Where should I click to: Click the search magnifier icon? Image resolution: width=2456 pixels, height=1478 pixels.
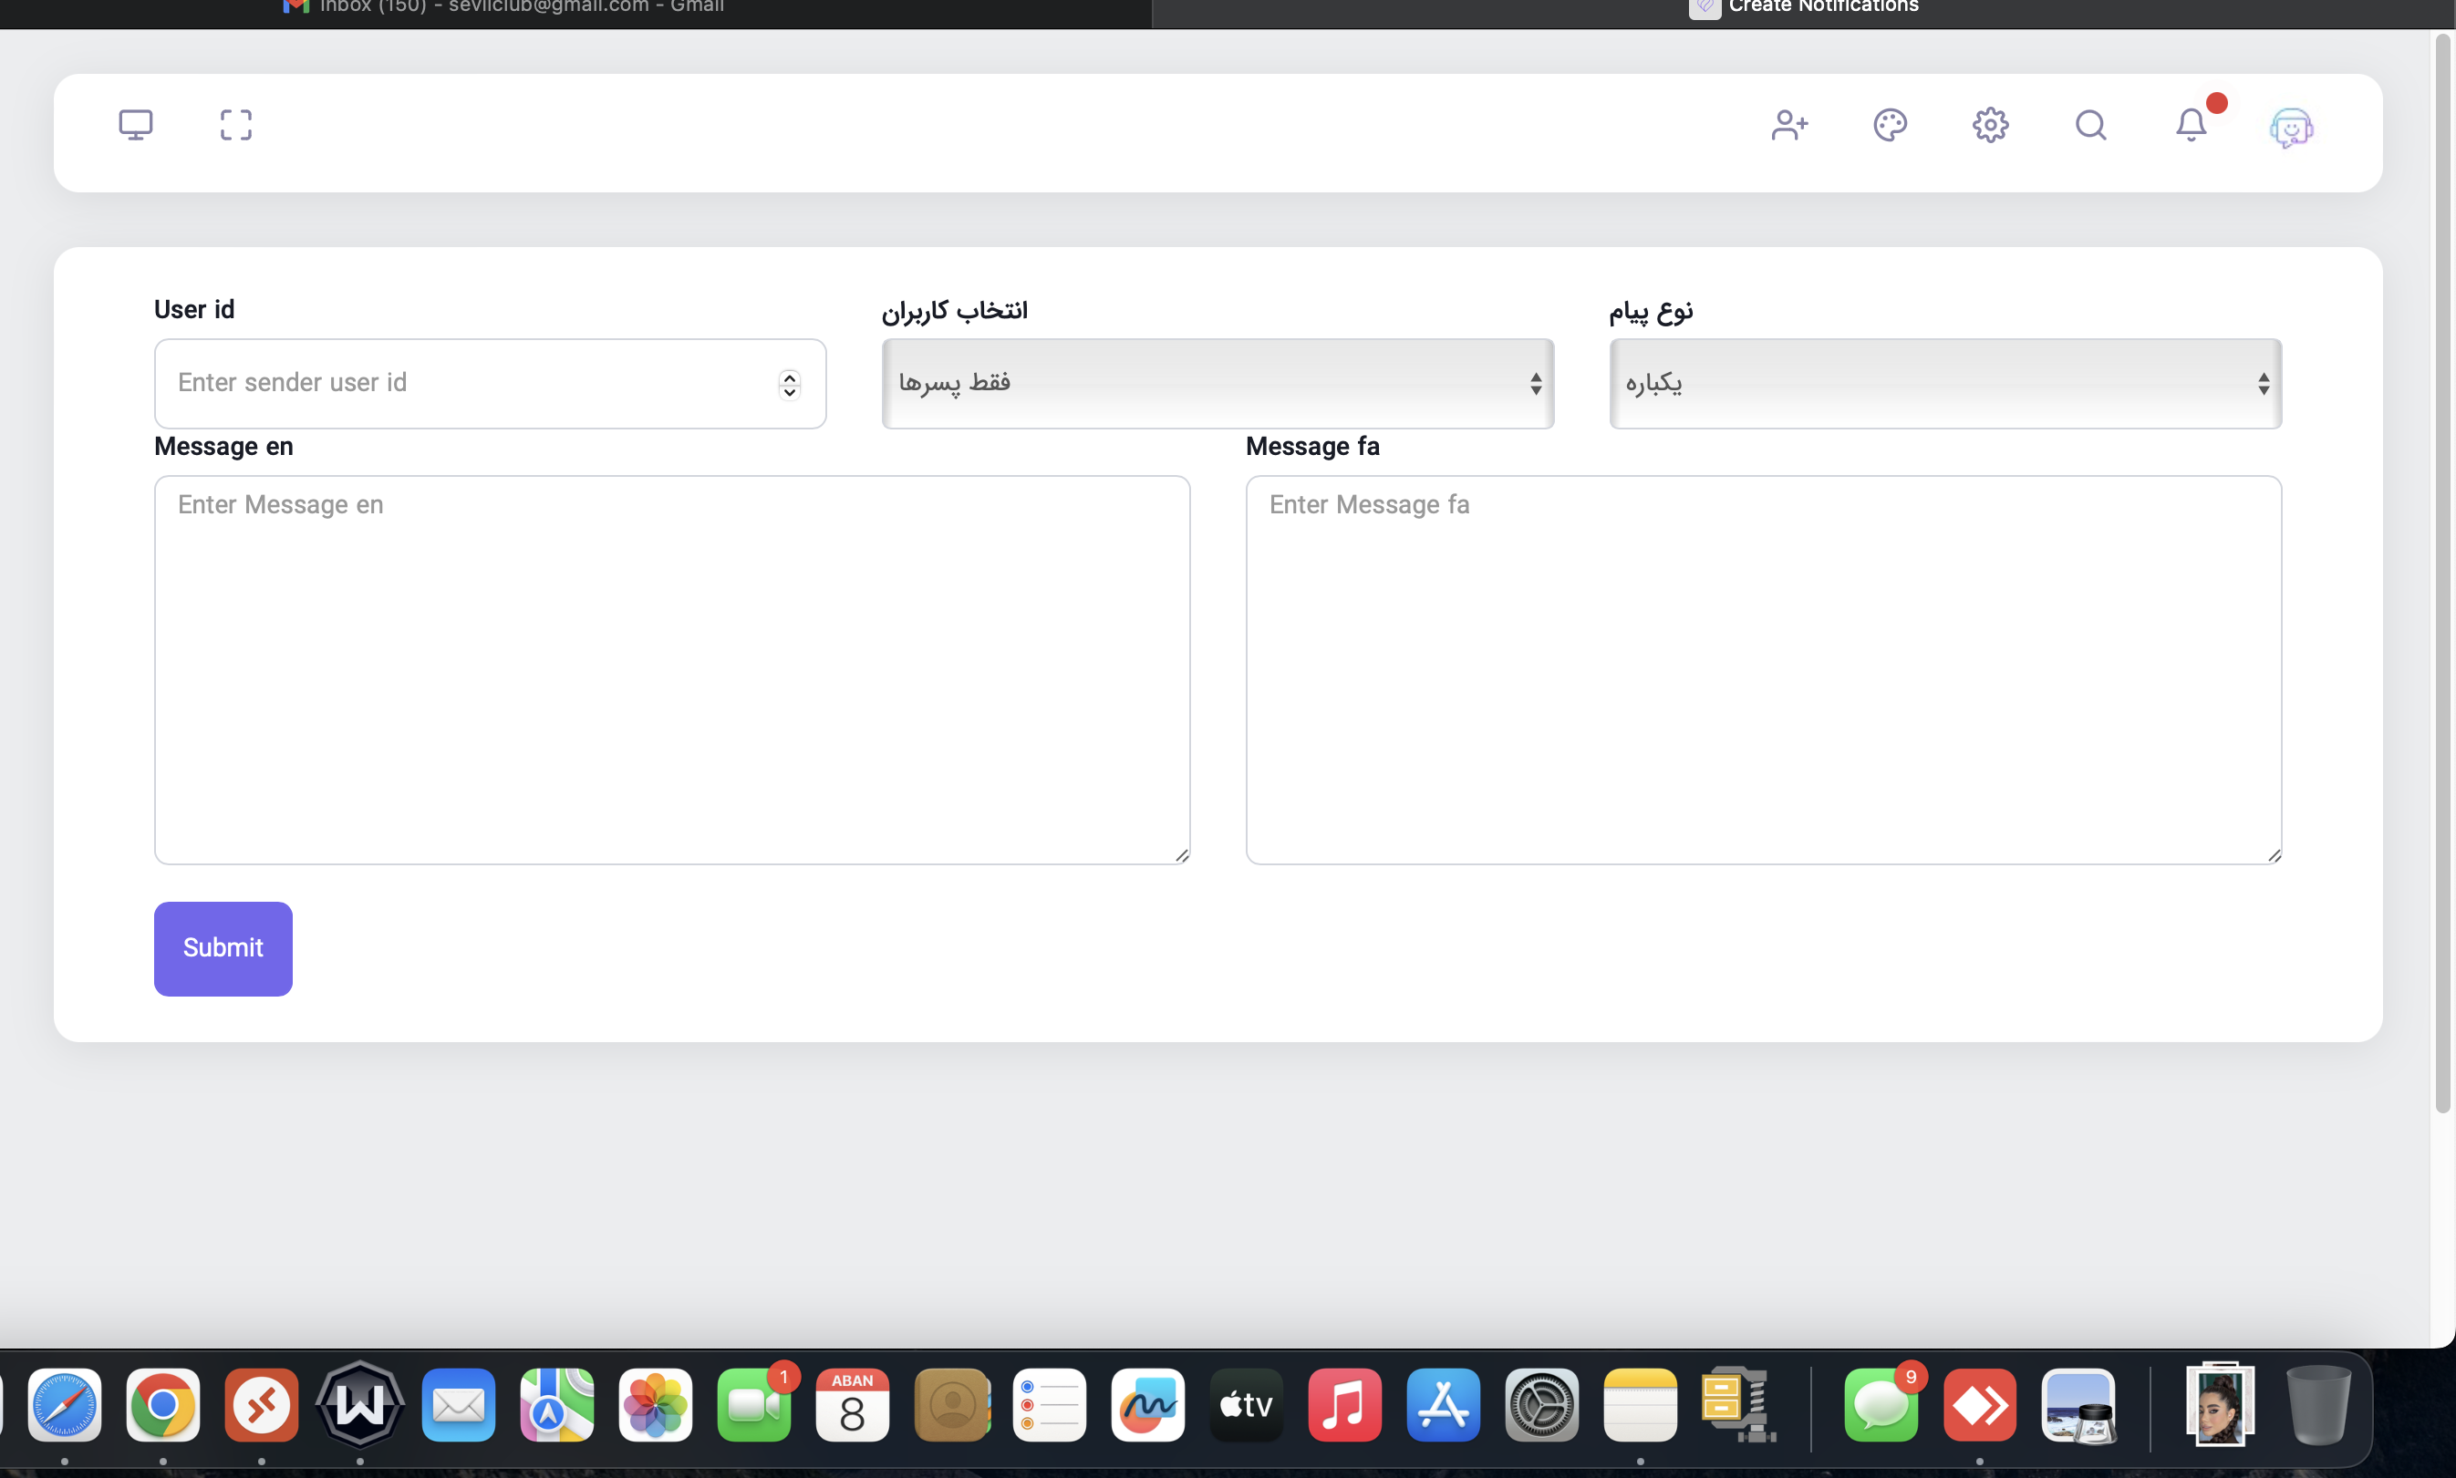(2090, 125)
